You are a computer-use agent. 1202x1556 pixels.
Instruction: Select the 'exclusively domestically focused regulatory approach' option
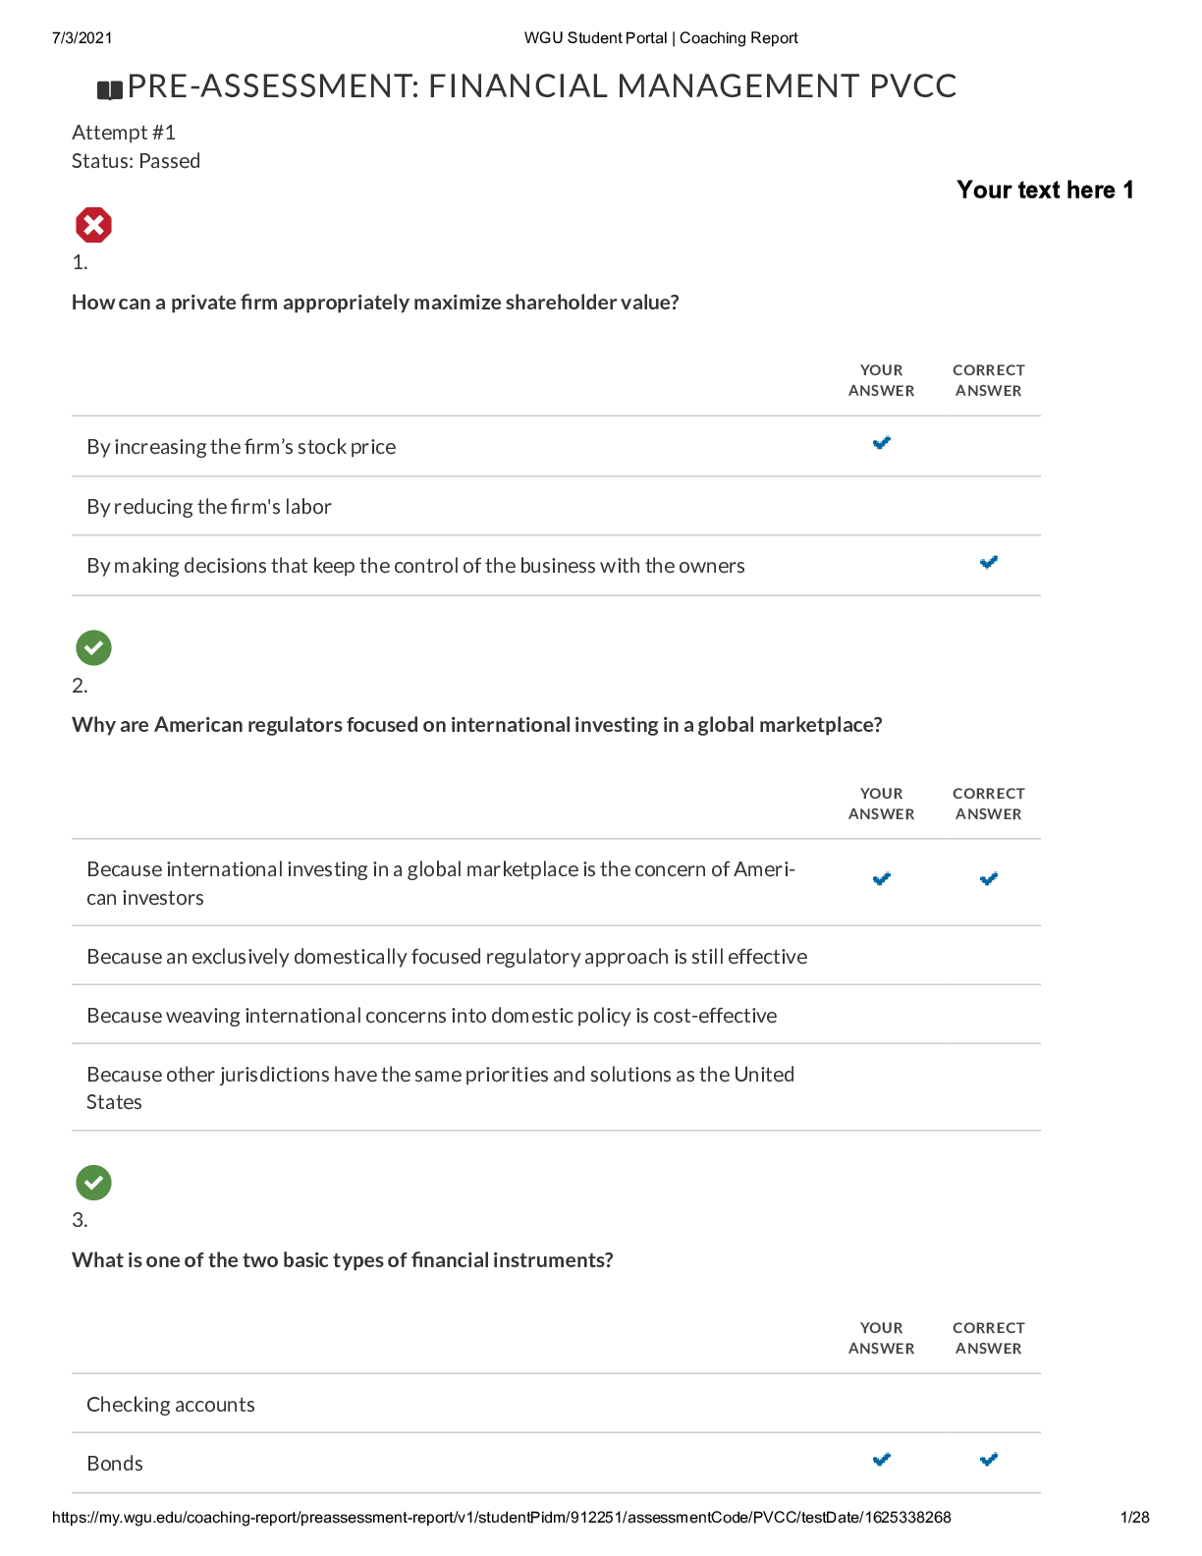447,957
